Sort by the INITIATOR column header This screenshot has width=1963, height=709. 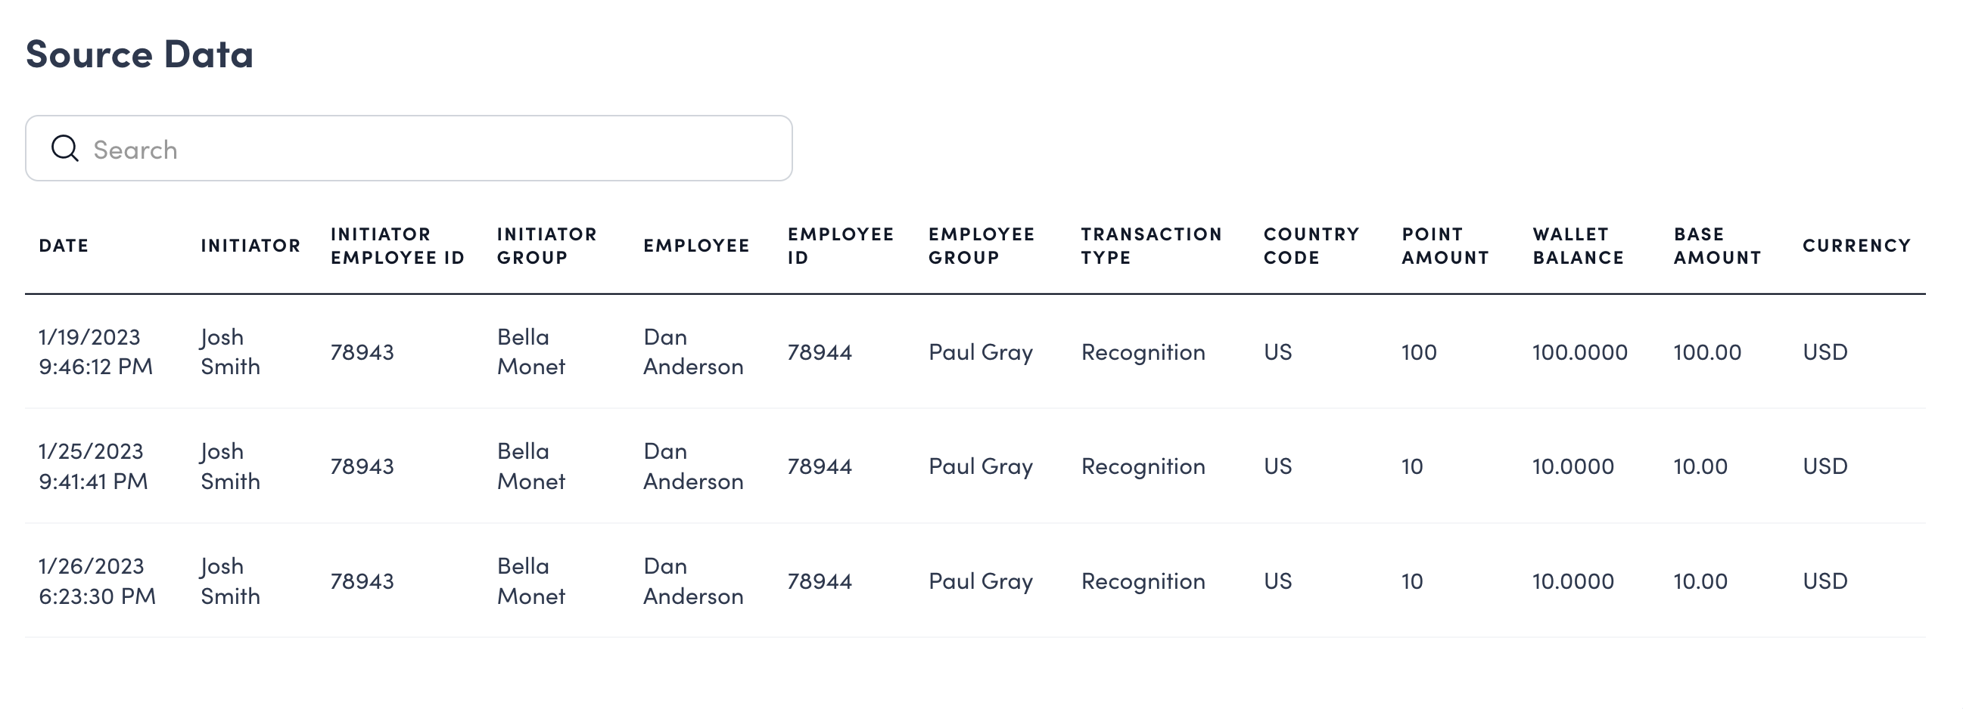click(250, 245)
